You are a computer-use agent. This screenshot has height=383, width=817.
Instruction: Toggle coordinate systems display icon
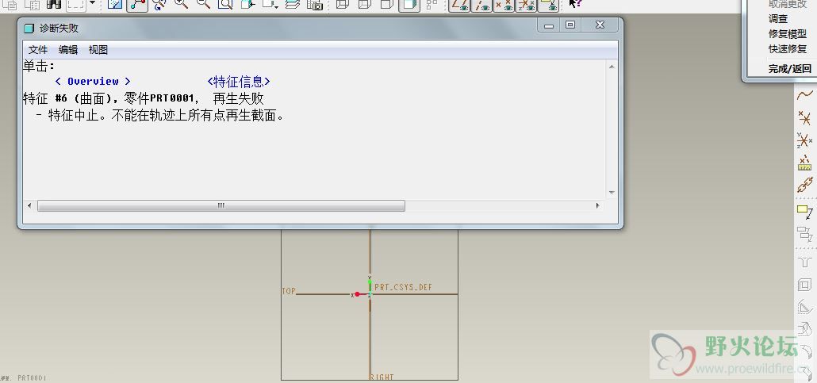[526, 5]
